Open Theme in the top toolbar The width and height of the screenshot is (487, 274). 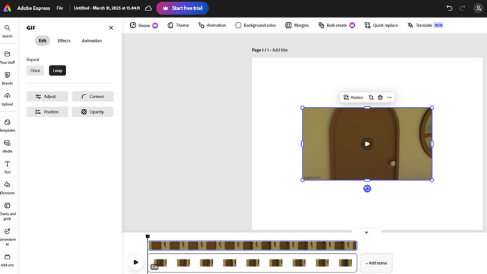[178, 26]
